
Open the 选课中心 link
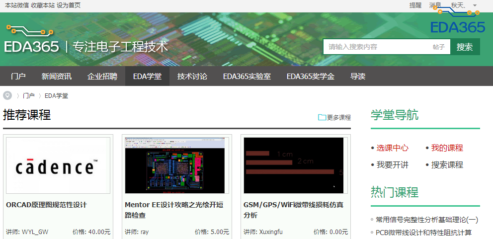(393, 148)
